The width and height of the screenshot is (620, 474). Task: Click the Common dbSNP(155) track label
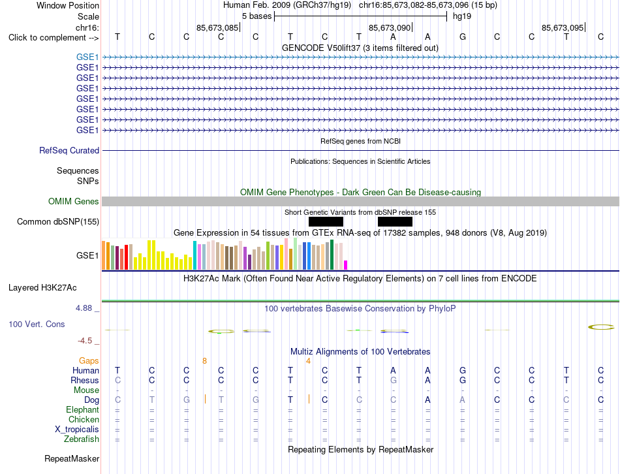[x=58, y=221]
